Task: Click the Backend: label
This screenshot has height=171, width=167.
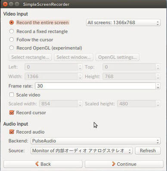Action: 19,141
